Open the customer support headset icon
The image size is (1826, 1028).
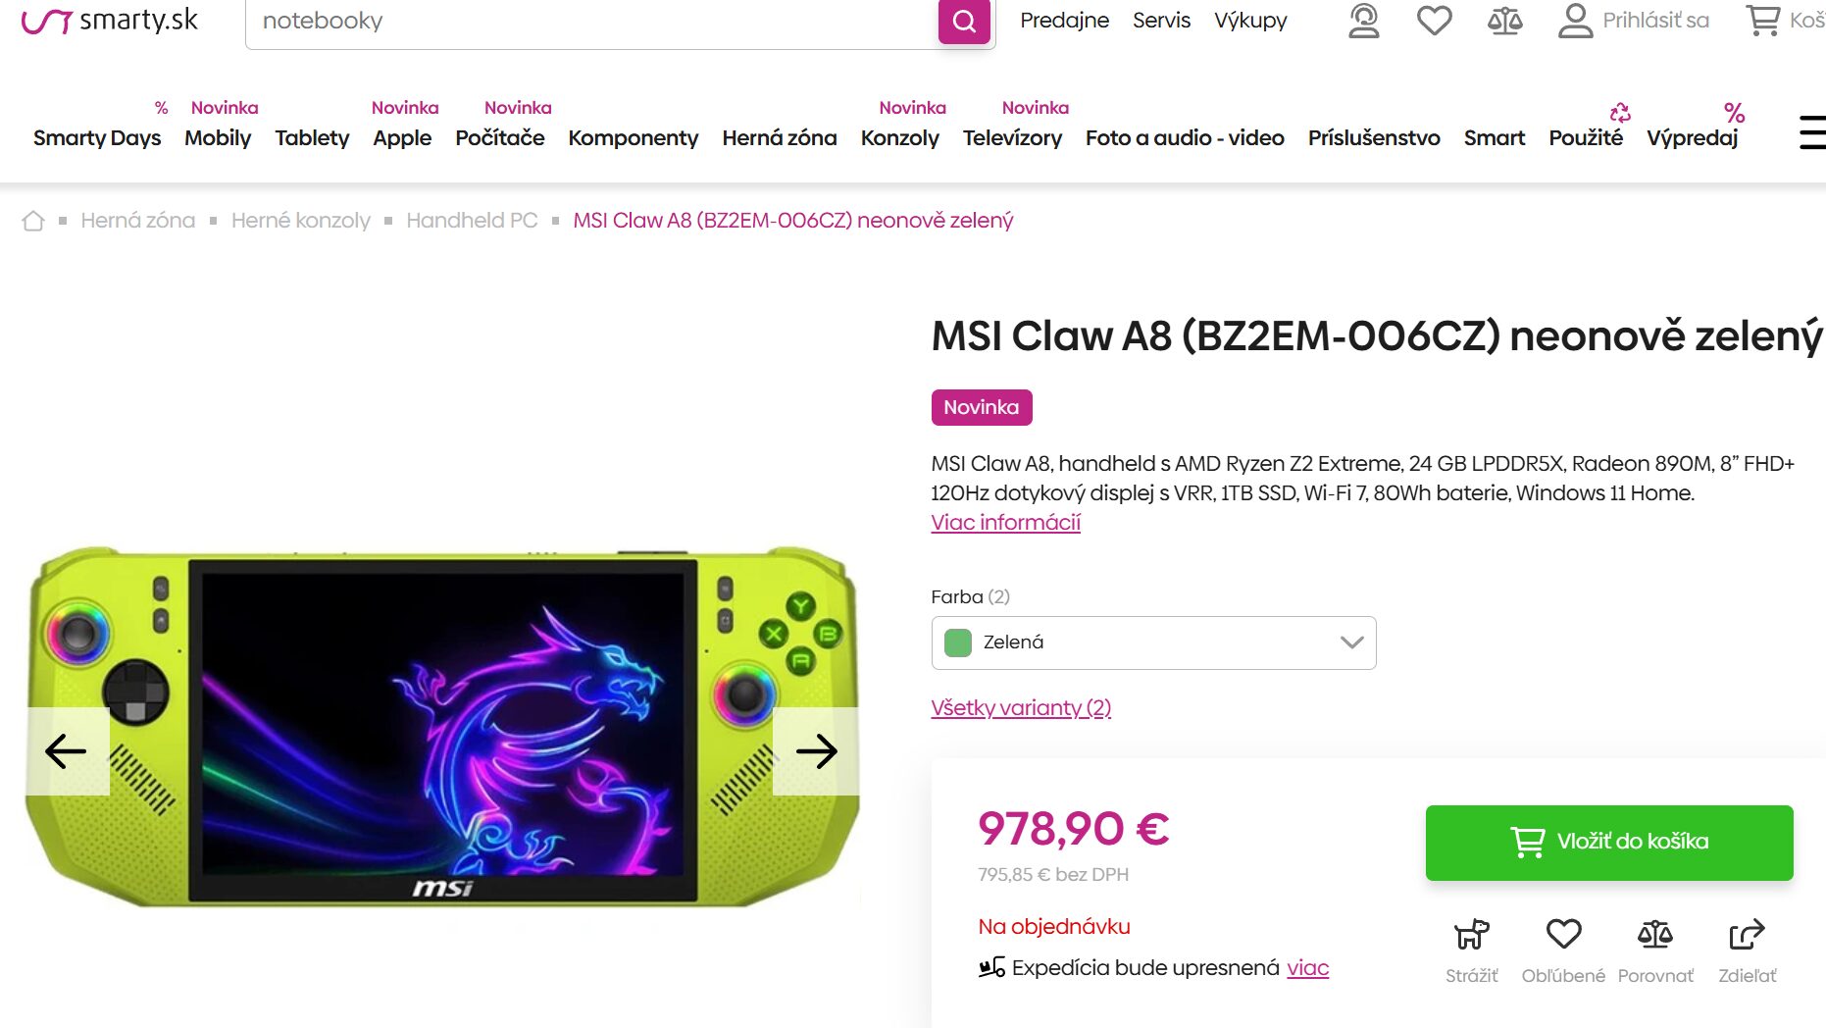click(1363, 21)
